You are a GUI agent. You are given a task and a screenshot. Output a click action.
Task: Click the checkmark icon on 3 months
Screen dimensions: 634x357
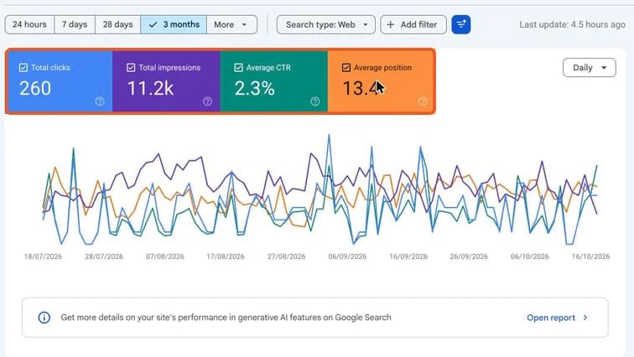(153, 24)
